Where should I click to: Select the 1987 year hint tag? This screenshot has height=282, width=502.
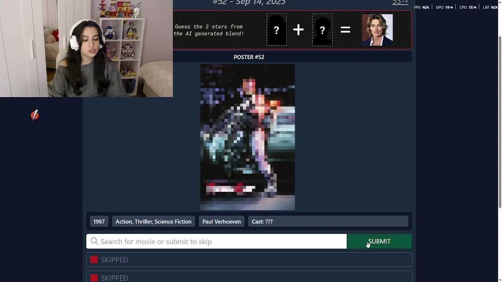(99, 222)
